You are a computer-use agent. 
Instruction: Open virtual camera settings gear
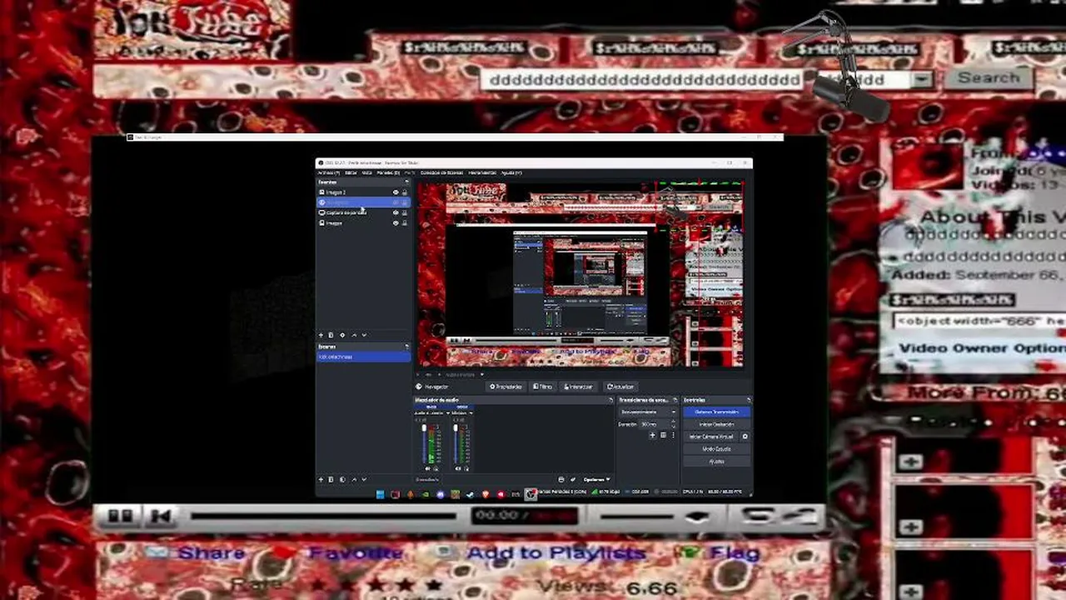pos(745,437)
